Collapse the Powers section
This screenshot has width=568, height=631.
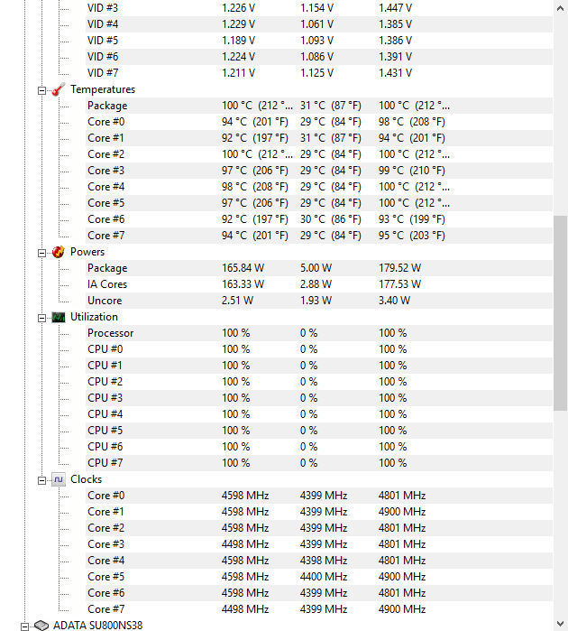(x=41, y=253)
